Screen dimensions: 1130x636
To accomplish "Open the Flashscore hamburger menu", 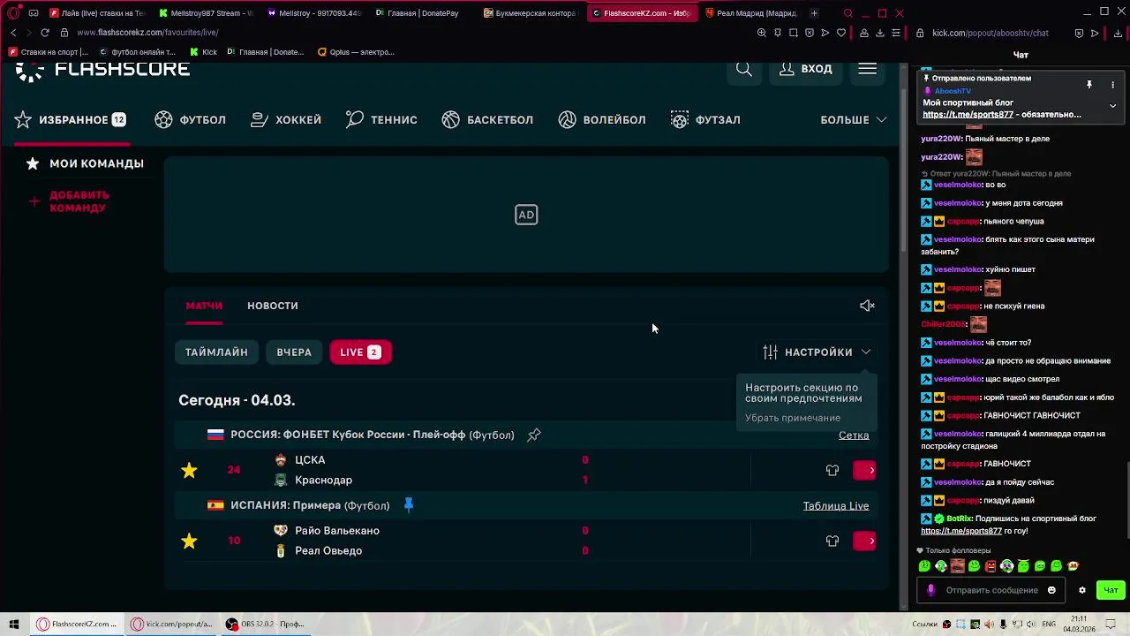I will tap(867, 69).
